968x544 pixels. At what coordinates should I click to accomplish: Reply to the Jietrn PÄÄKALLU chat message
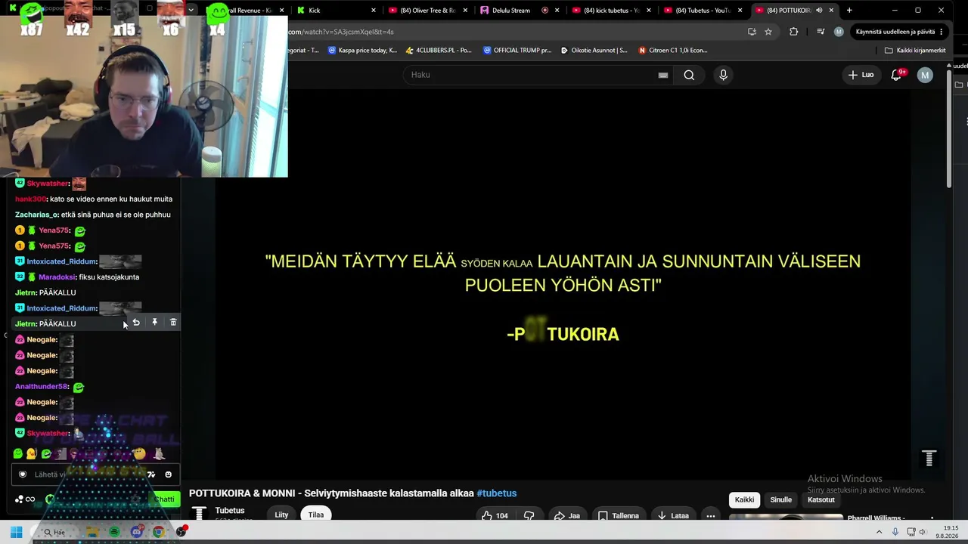(136, 323)
